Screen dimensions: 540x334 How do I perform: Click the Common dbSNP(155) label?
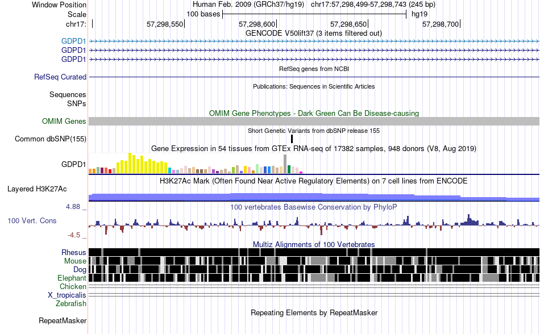pos(51,139)
